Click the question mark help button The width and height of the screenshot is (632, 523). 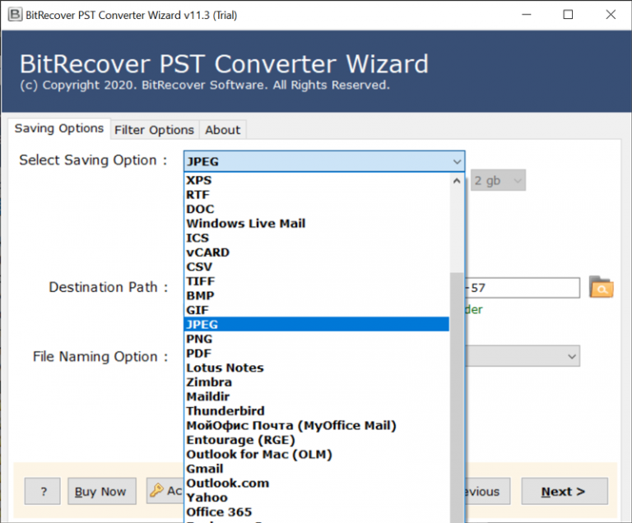point(42,491)
